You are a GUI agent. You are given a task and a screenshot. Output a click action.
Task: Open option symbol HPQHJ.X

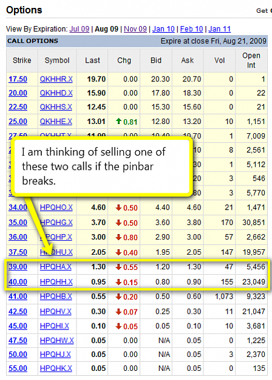click(55, 354)
